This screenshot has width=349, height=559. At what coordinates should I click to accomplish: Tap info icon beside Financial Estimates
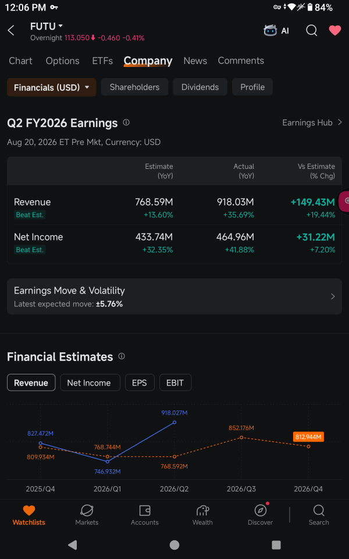click(122, 356)
